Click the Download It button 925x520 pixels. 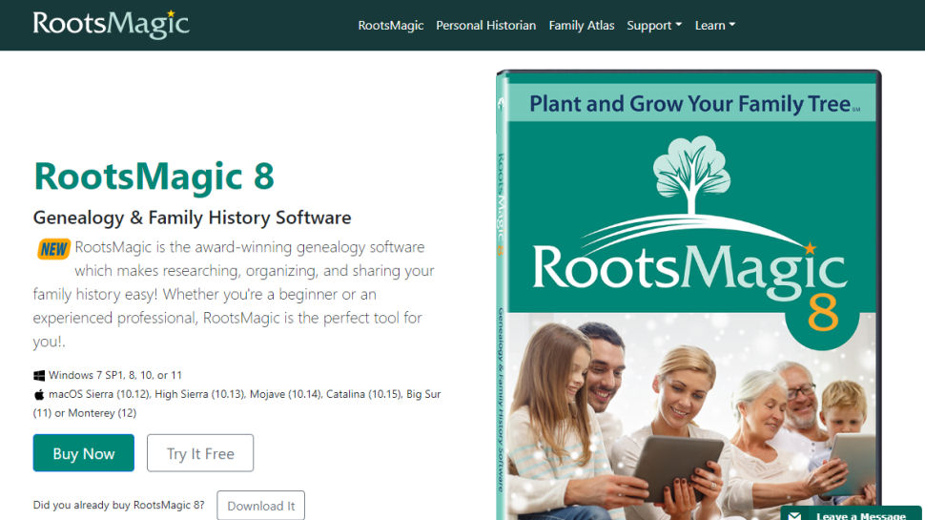[260, 506]
